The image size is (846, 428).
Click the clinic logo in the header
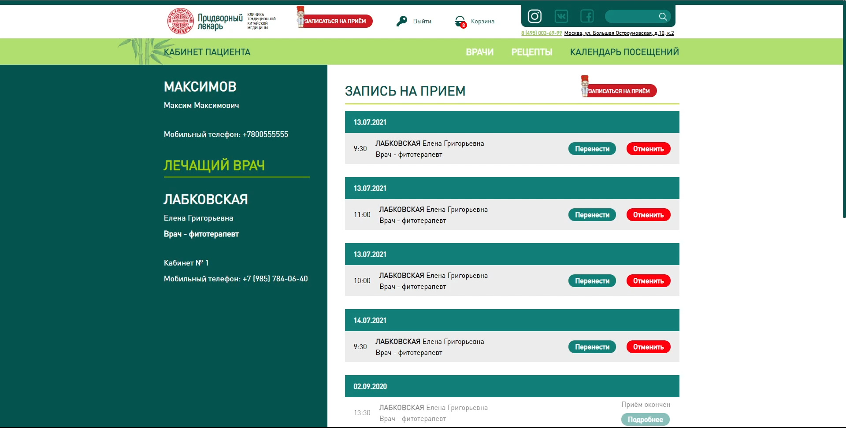(222, 21)
